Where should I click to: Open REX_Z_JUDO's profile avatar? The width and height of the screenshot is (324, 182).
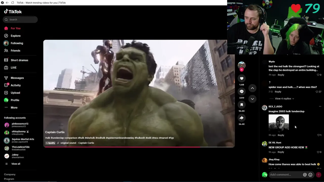pos(265,108)
